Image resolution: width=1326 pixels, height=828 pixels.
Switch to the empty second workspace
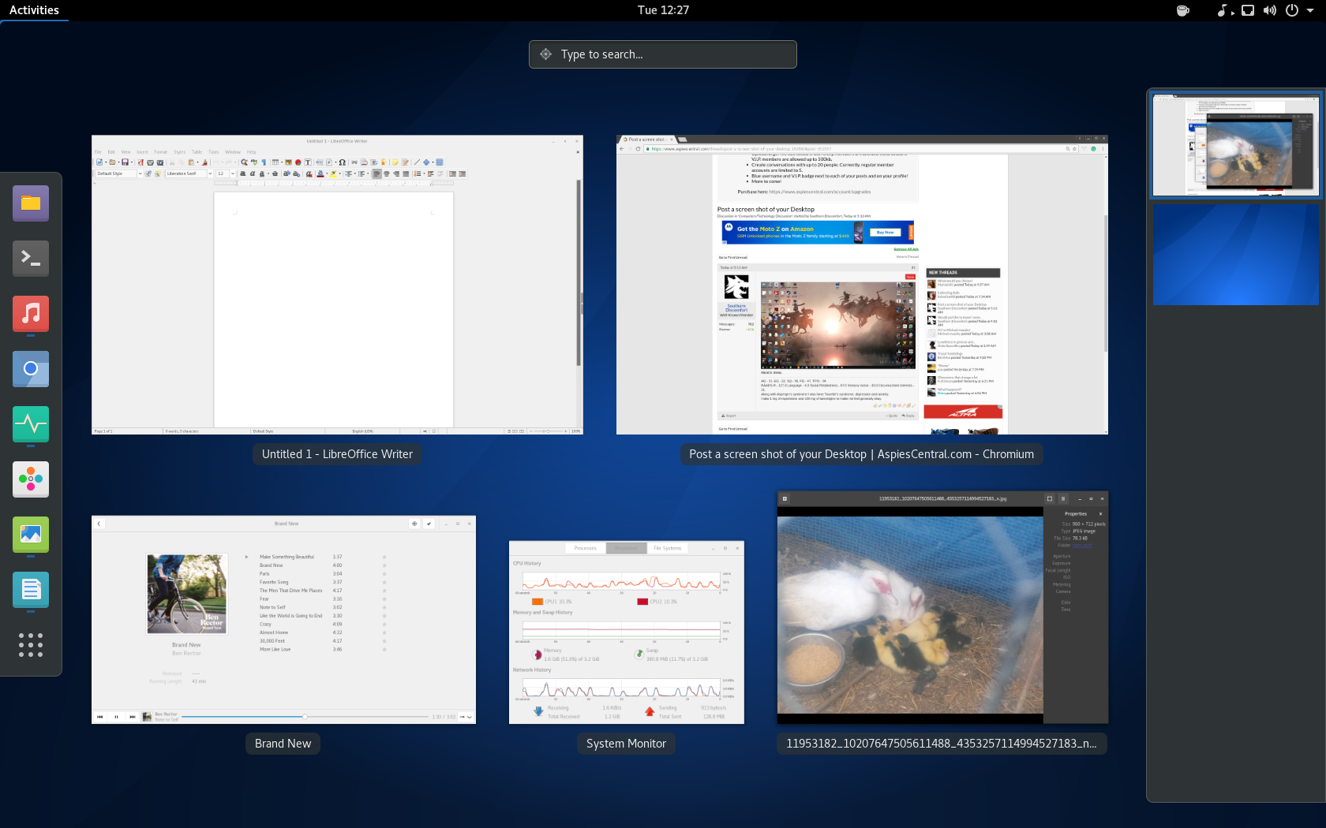(x=1236, y=255)
